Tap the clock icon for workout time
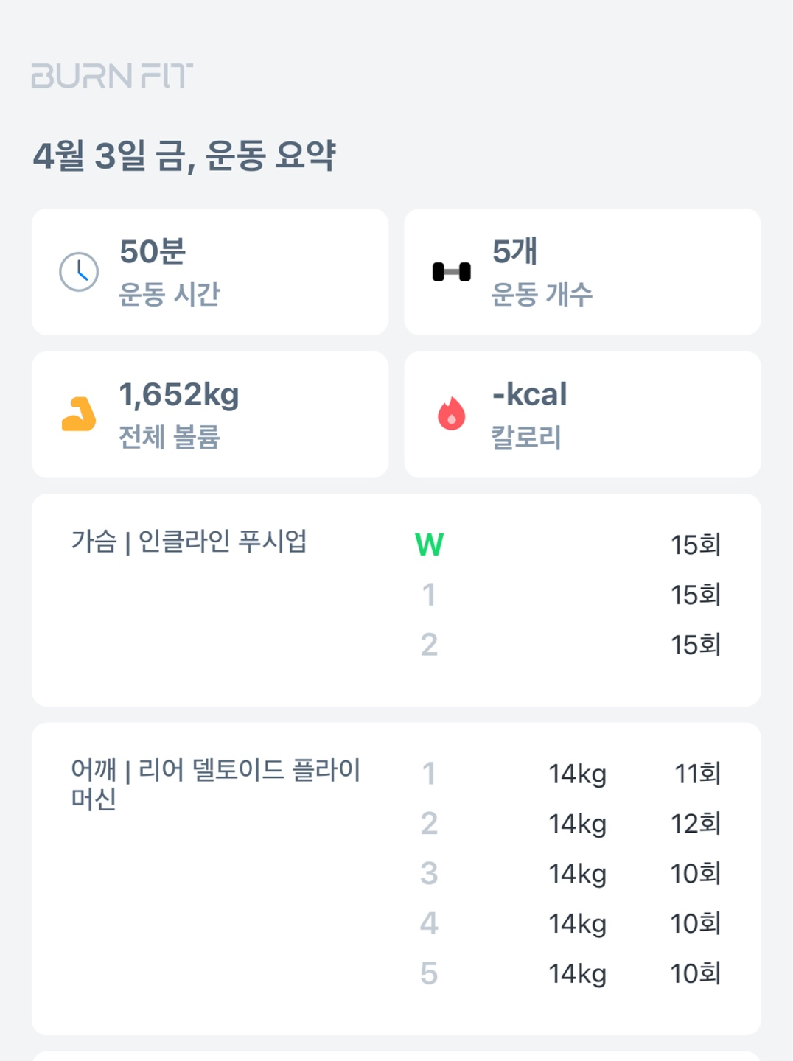This screenshot has height=1061, width=793. [x=79, y=272]
